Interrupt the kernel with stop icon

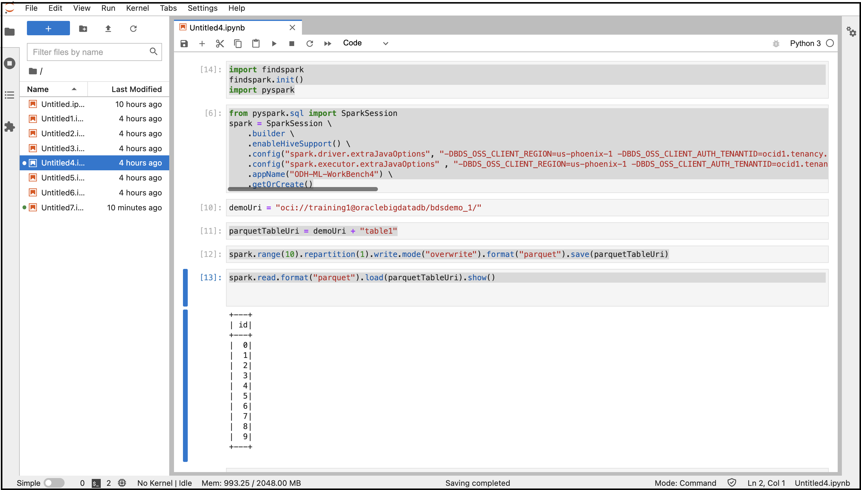point(291,43)
